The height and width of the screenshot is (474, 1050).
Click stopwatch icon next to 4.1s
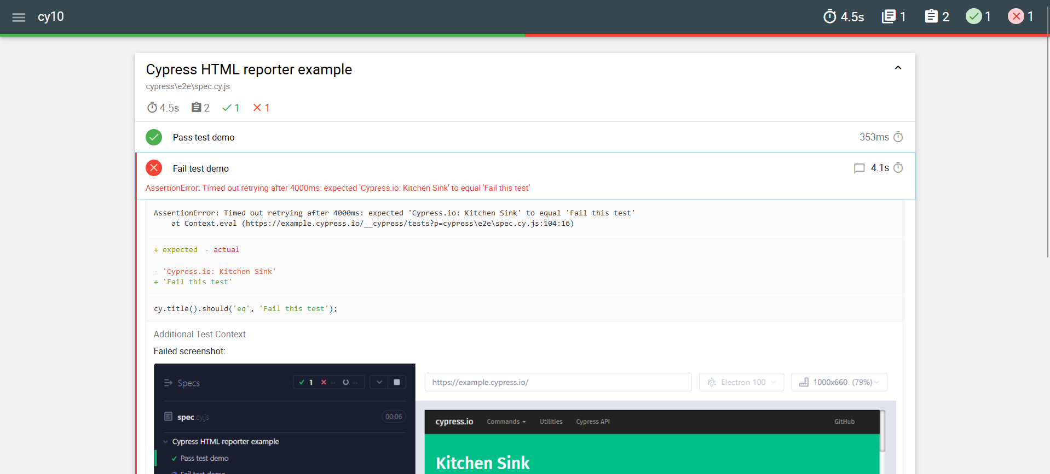coord(898,168)
